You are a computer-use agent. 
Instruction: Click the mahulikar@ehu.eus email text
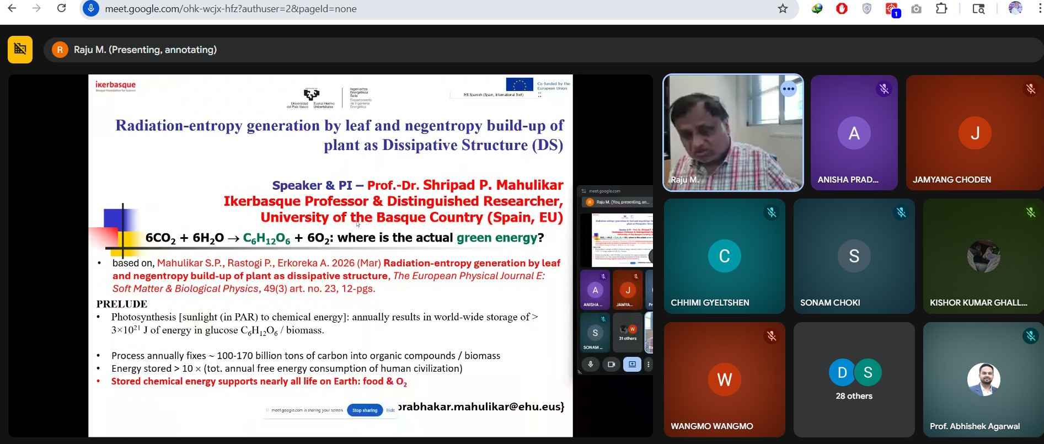(x=480, y=407)
